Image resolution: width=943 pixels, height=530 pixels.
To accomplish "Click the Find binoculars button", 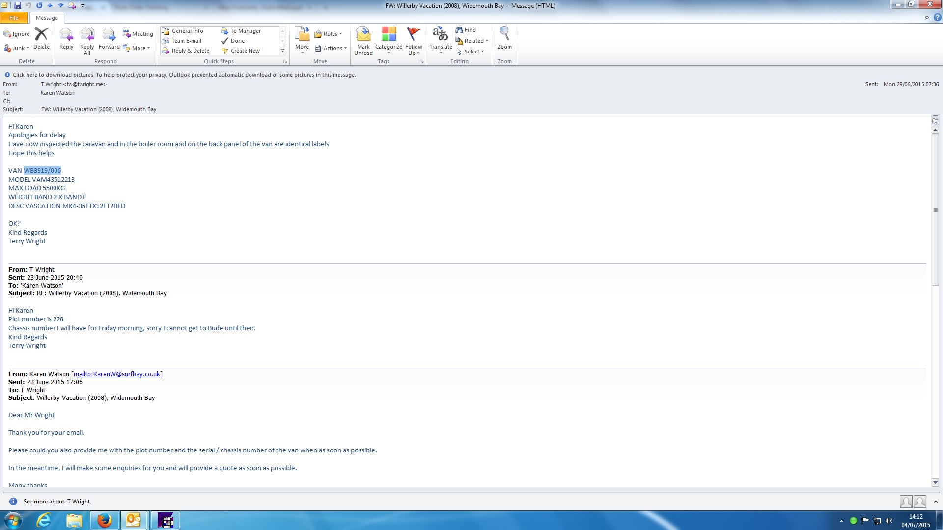I will [x=465, y=30].
